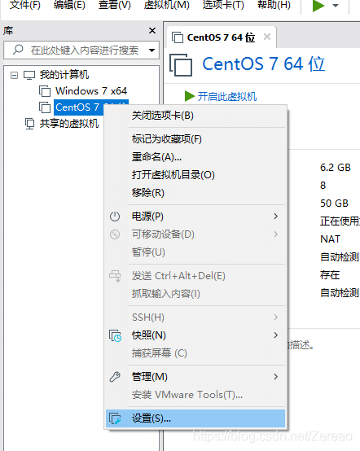Open the search box dropdown arrow

151,50
